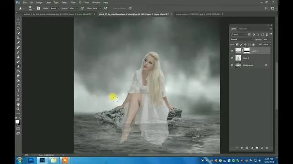Swap foreground and background colors
This screenshot has height=164, width=293.
point(20,118)
